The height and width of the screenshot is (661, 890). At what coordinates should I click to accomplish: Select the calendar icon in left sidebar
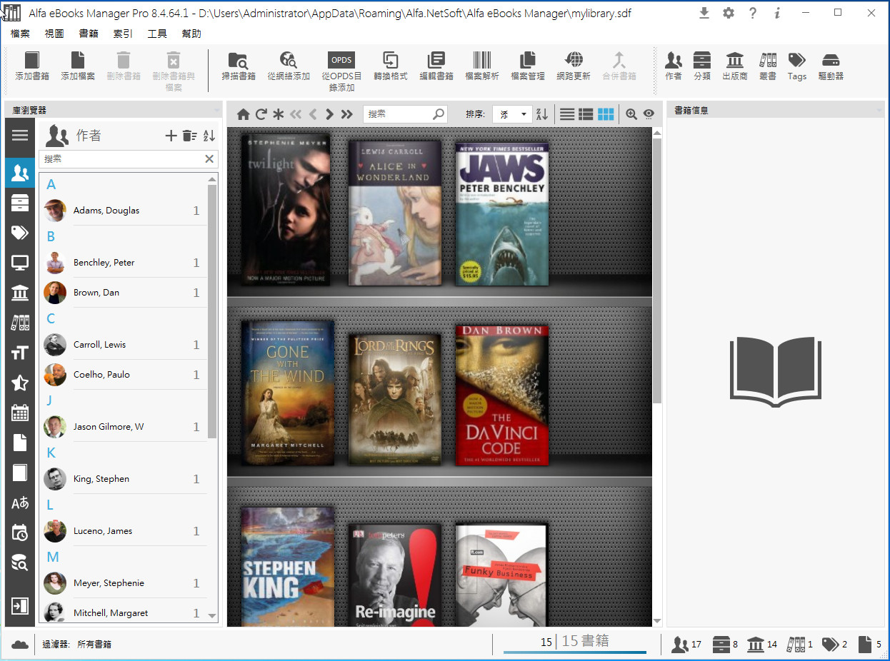pyautogui.click(x=20, y=413)
